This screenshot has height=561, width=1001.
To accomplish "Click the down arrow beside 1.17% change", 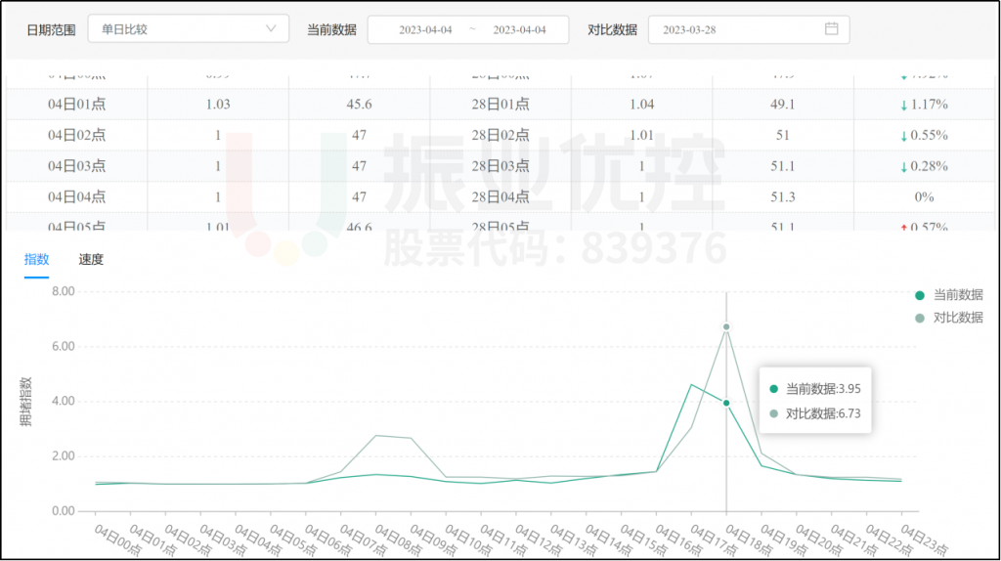I will click(x=903, y=106).
